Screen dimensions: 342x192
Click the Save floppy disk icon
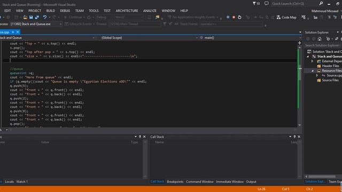tap(31, 17)
